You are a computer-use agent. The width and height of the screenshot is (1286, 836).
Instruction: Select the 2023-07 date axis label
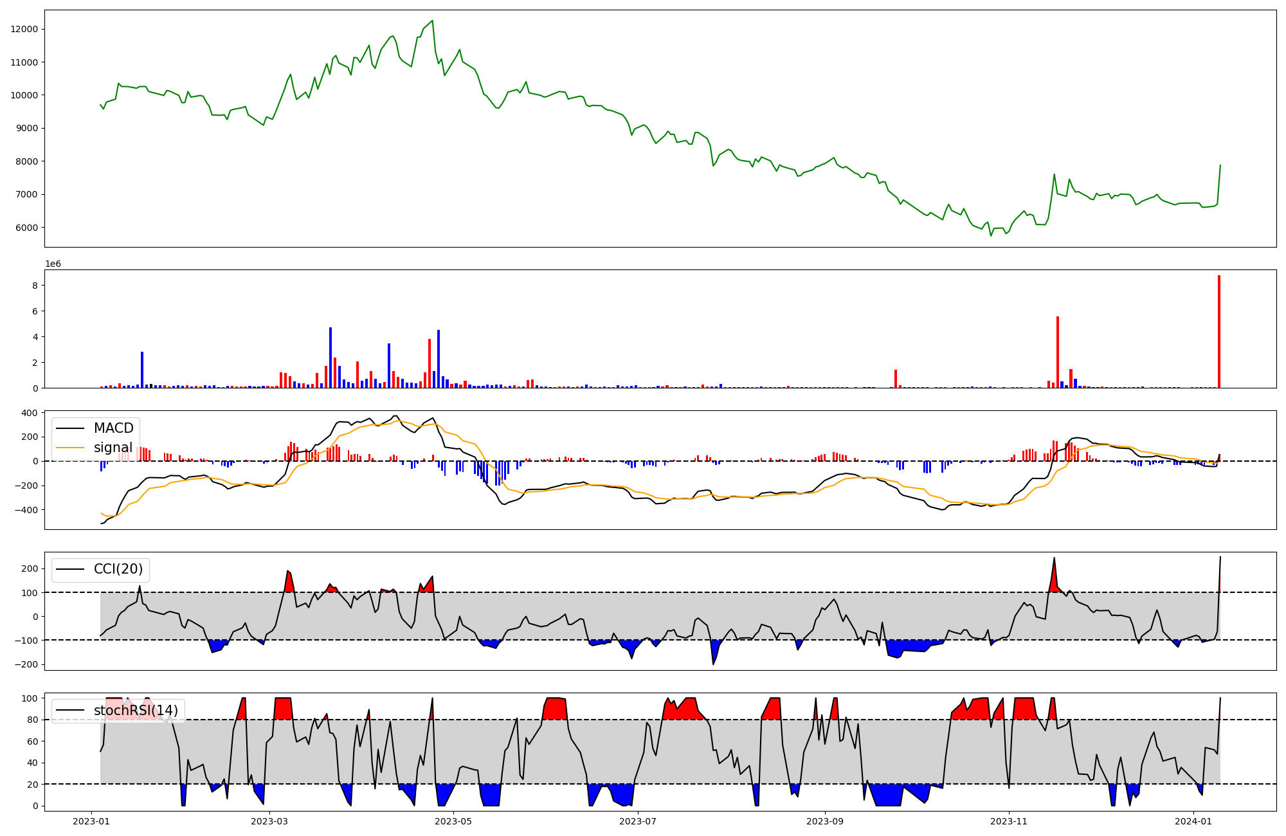637,821
